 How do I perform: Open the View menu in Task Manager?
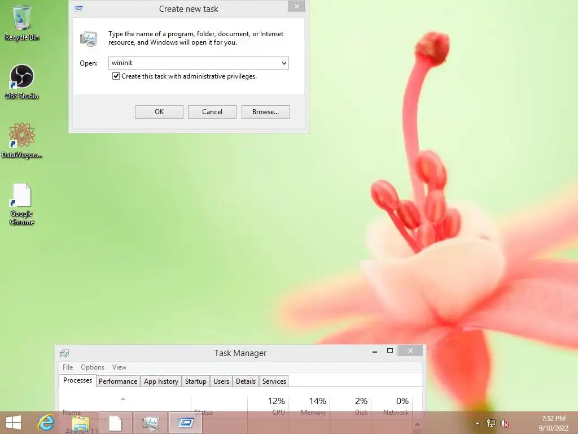point(120,367)
